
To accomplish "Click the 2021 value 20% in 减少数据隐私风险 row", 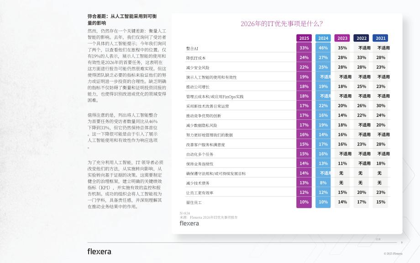I will [x=381, y=125].
